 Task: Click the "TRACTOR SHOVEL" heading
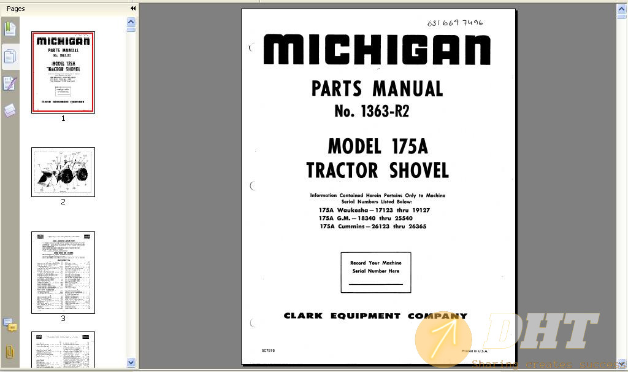pos(377,171)
